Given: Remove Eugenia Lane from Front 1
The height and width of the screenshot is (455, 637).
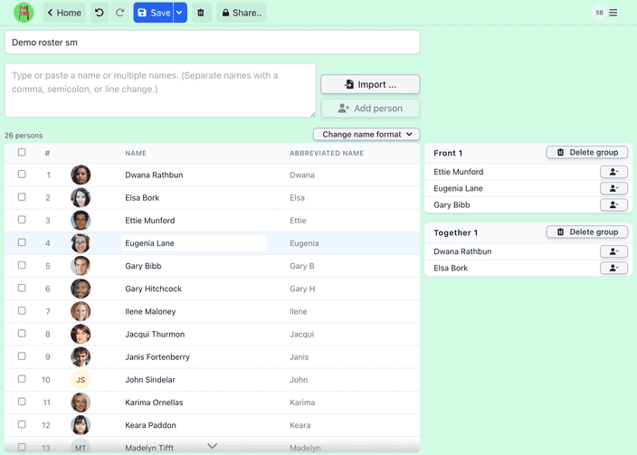Looking at the screenshot, I should click(613, 188).
